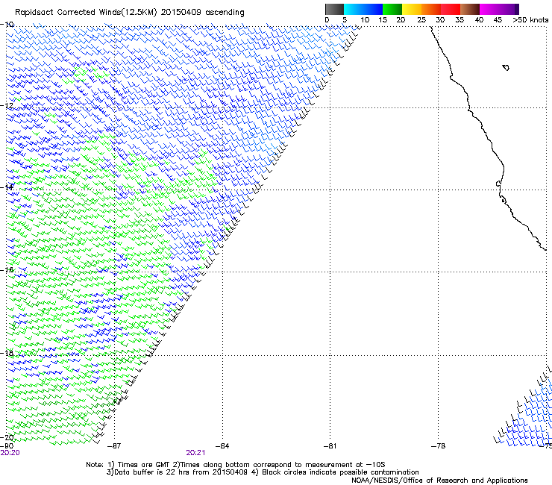Click the '20150409 ascending' date text in title
552x485 pixels.
202,13
